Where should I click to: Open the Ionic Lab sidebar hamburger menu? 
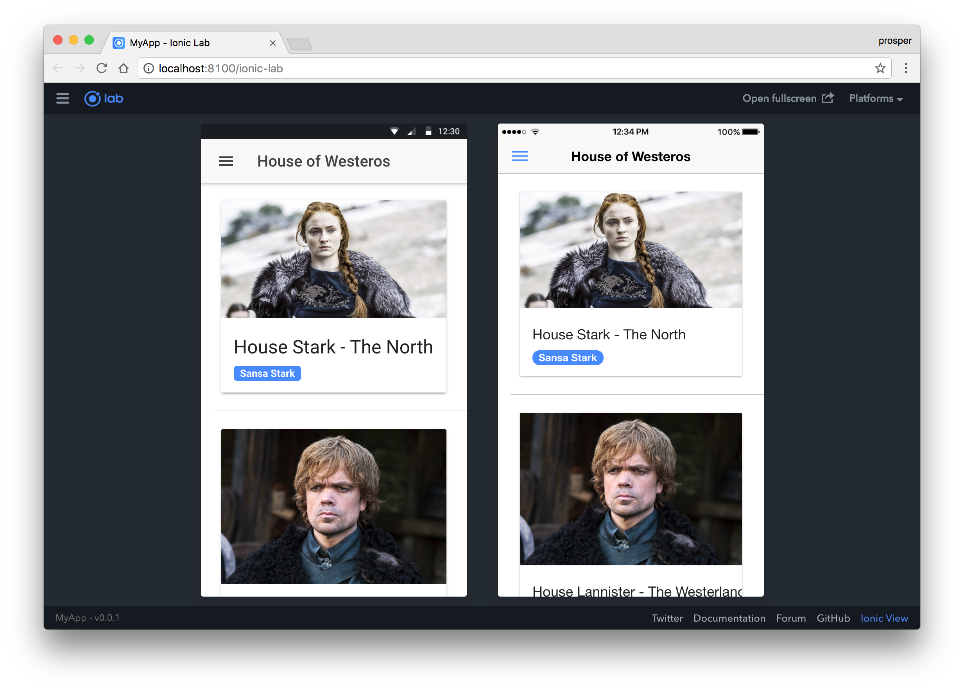click(63, 99)
